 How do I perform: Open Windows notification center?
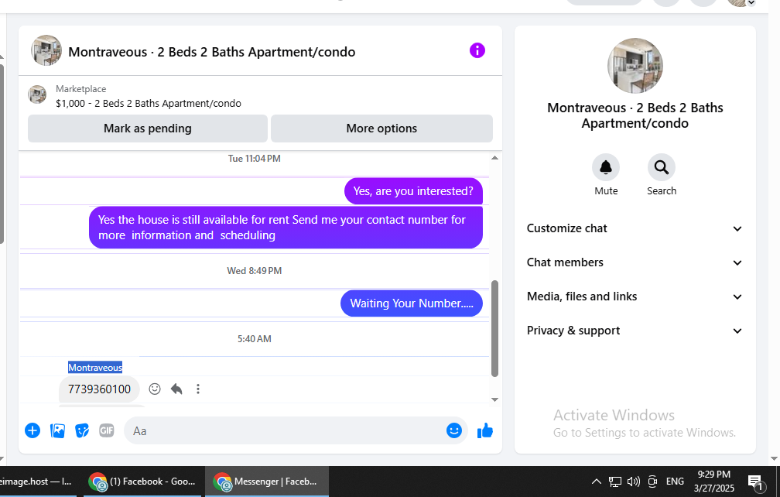(757, 482)
